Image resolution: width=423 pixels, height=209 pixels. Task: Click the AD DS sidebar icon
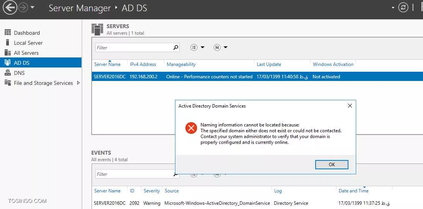coord(8,62)
